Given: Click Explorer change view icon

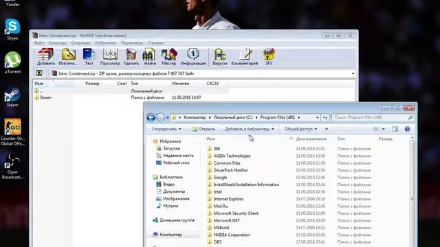Looking at the screenshot, I should (x=376, y=129).
